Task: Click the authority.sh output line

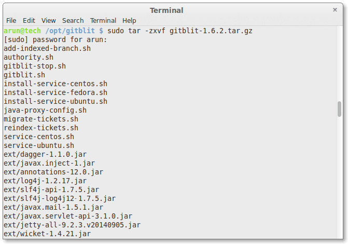Action: (29, 57)
